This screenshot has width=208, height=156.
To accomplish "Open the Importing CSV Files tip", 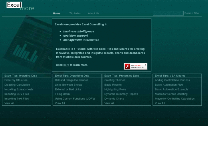I will tap(17, 94).
